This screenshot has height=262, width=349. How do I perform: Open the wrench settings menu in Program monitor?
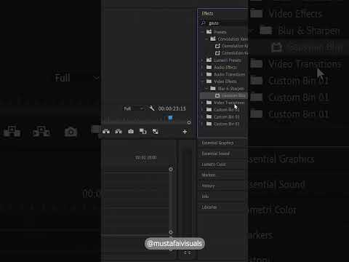152,108
